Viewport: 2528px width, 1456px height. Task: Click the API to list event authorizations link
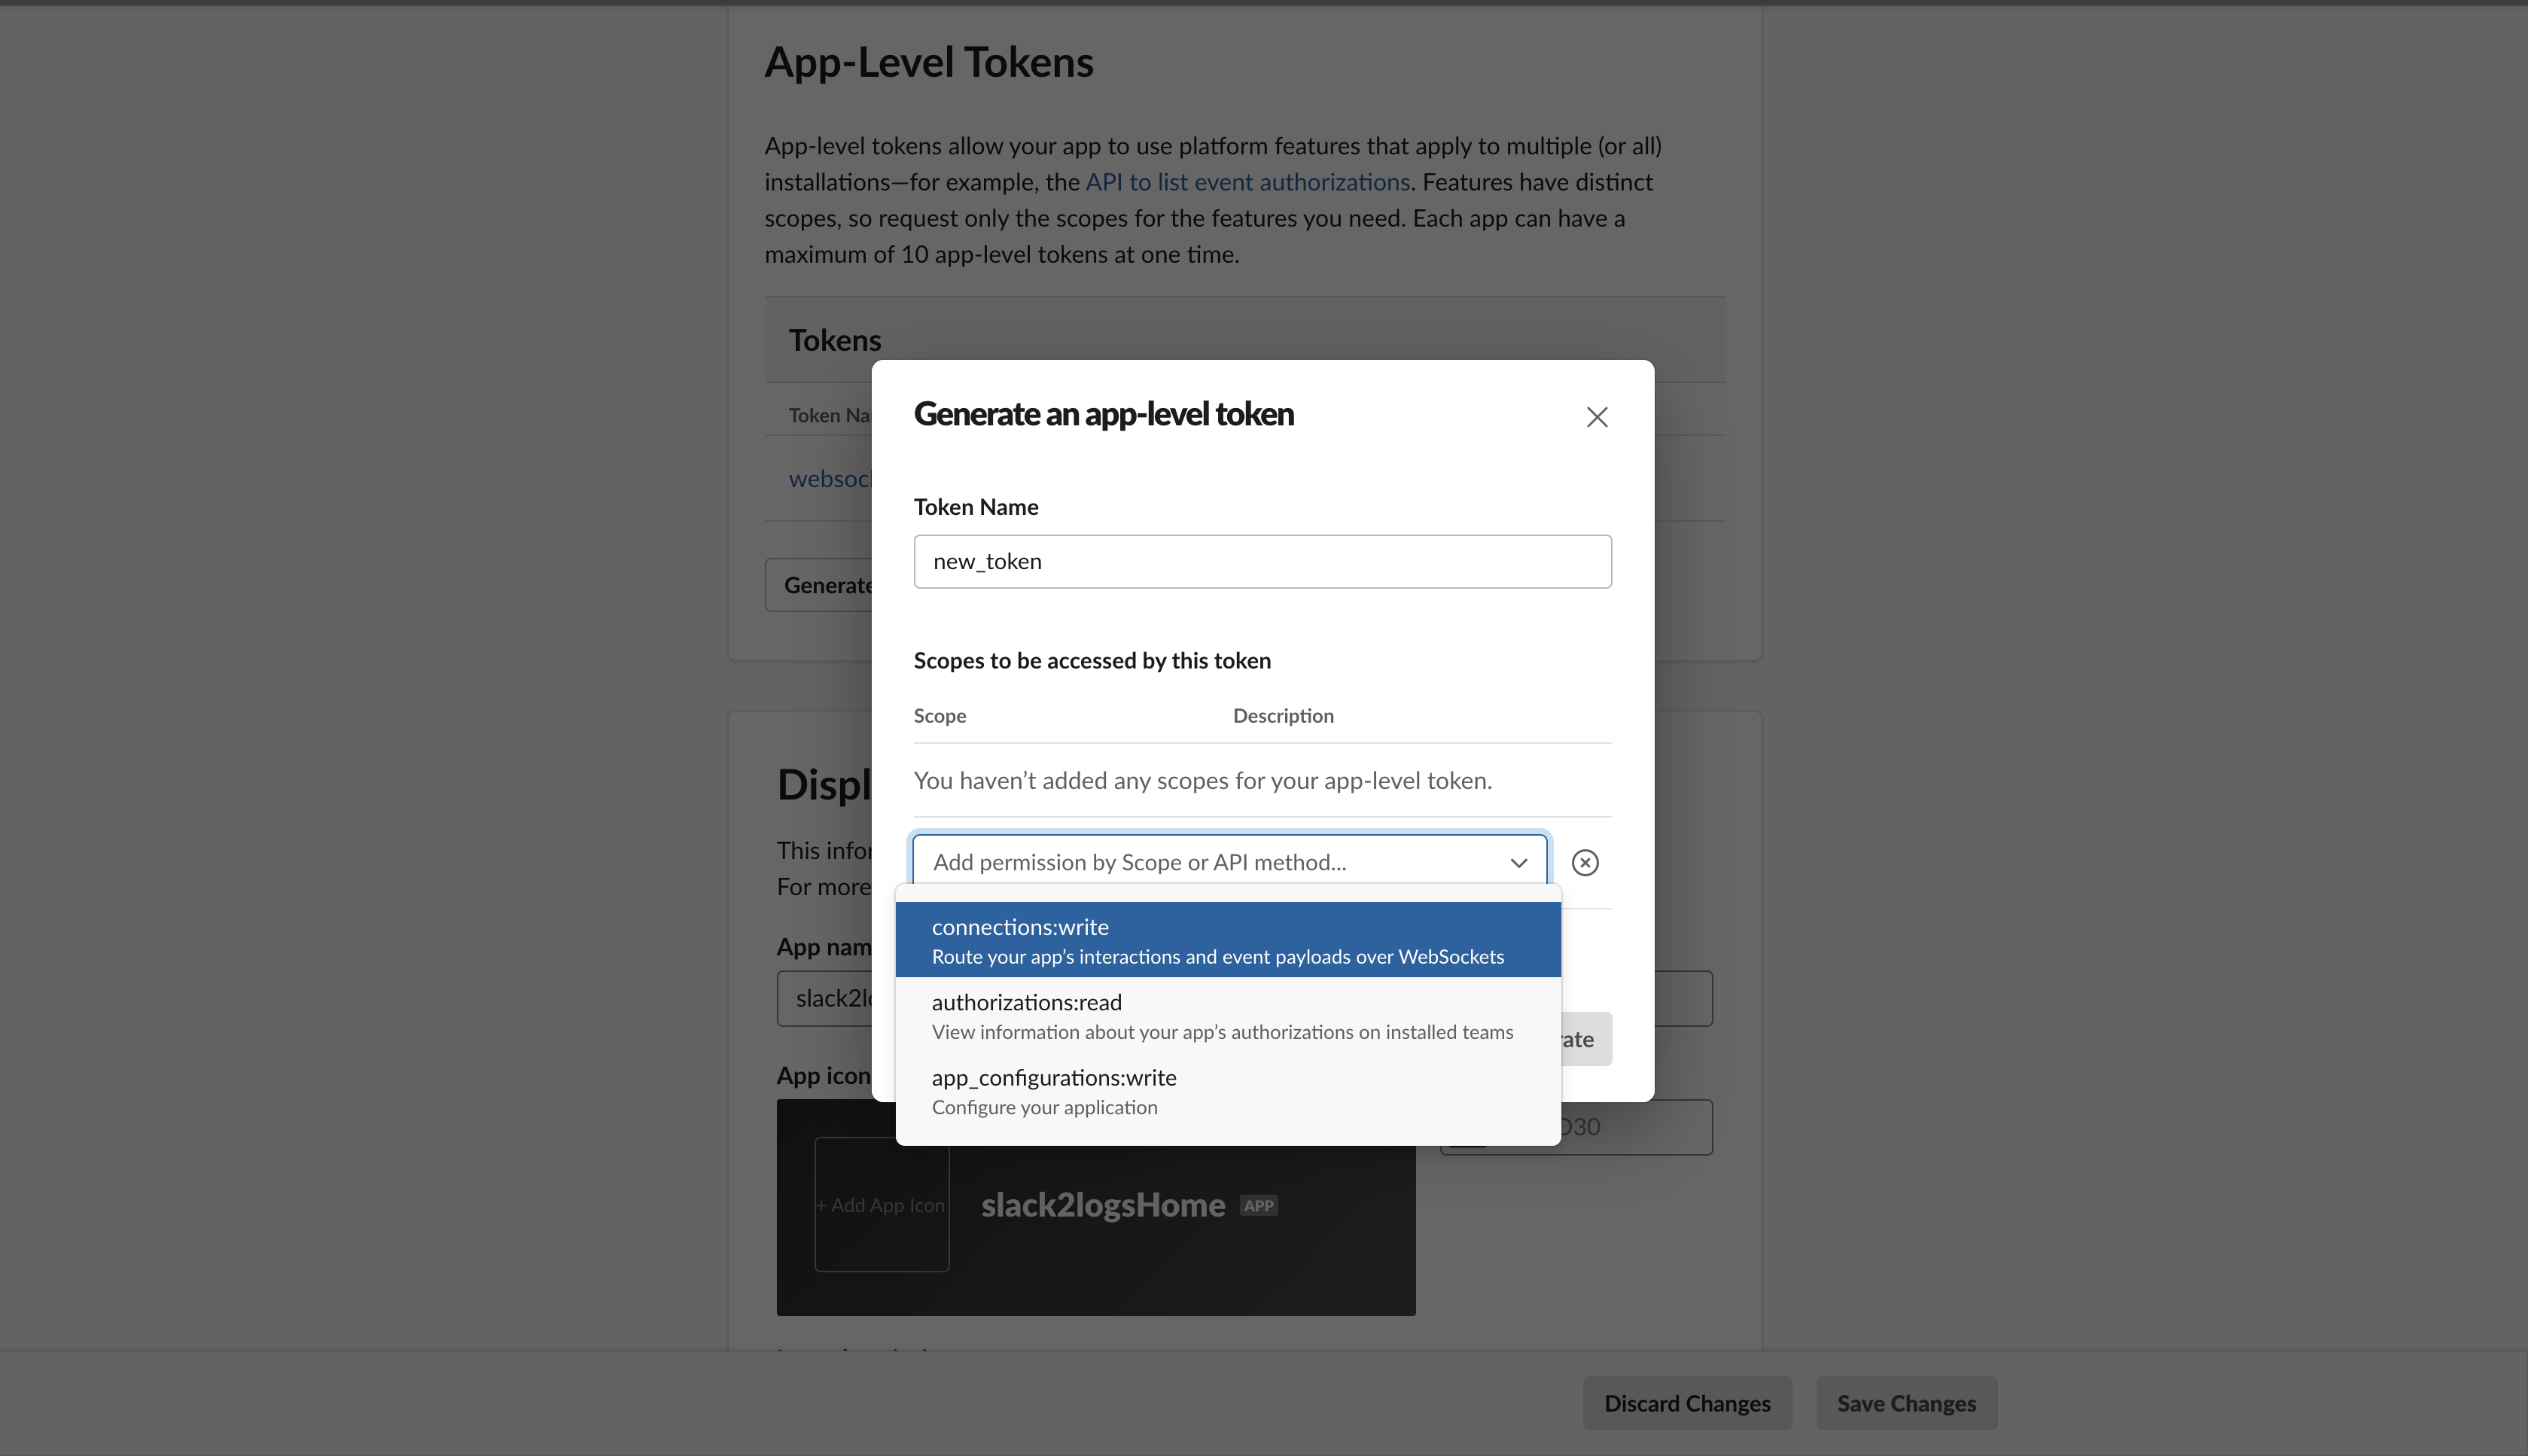click(x=1247, y=182)
